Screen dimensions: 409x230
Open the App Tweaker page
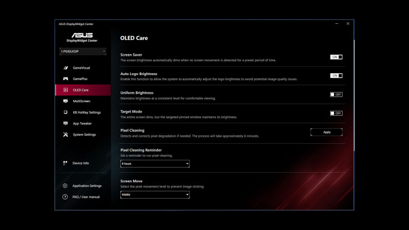pos(83,123)
